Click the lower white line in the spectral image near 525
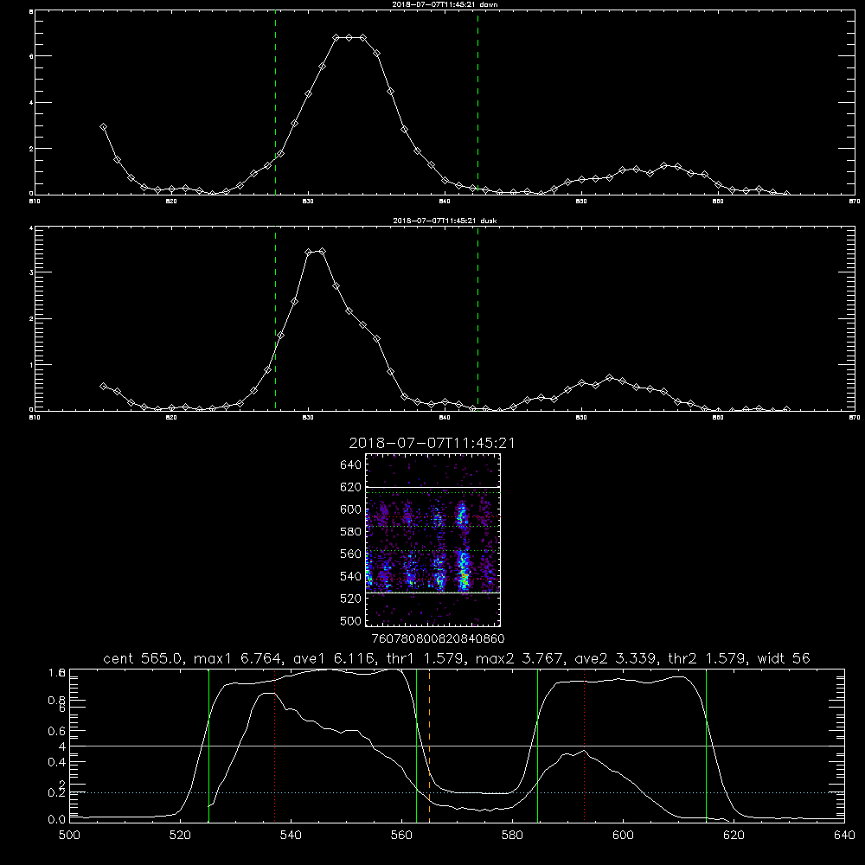 (x=433, y=593)
